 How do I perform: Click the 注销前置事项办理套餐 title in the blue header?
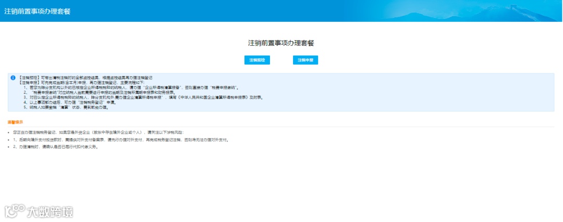point(38,11)
